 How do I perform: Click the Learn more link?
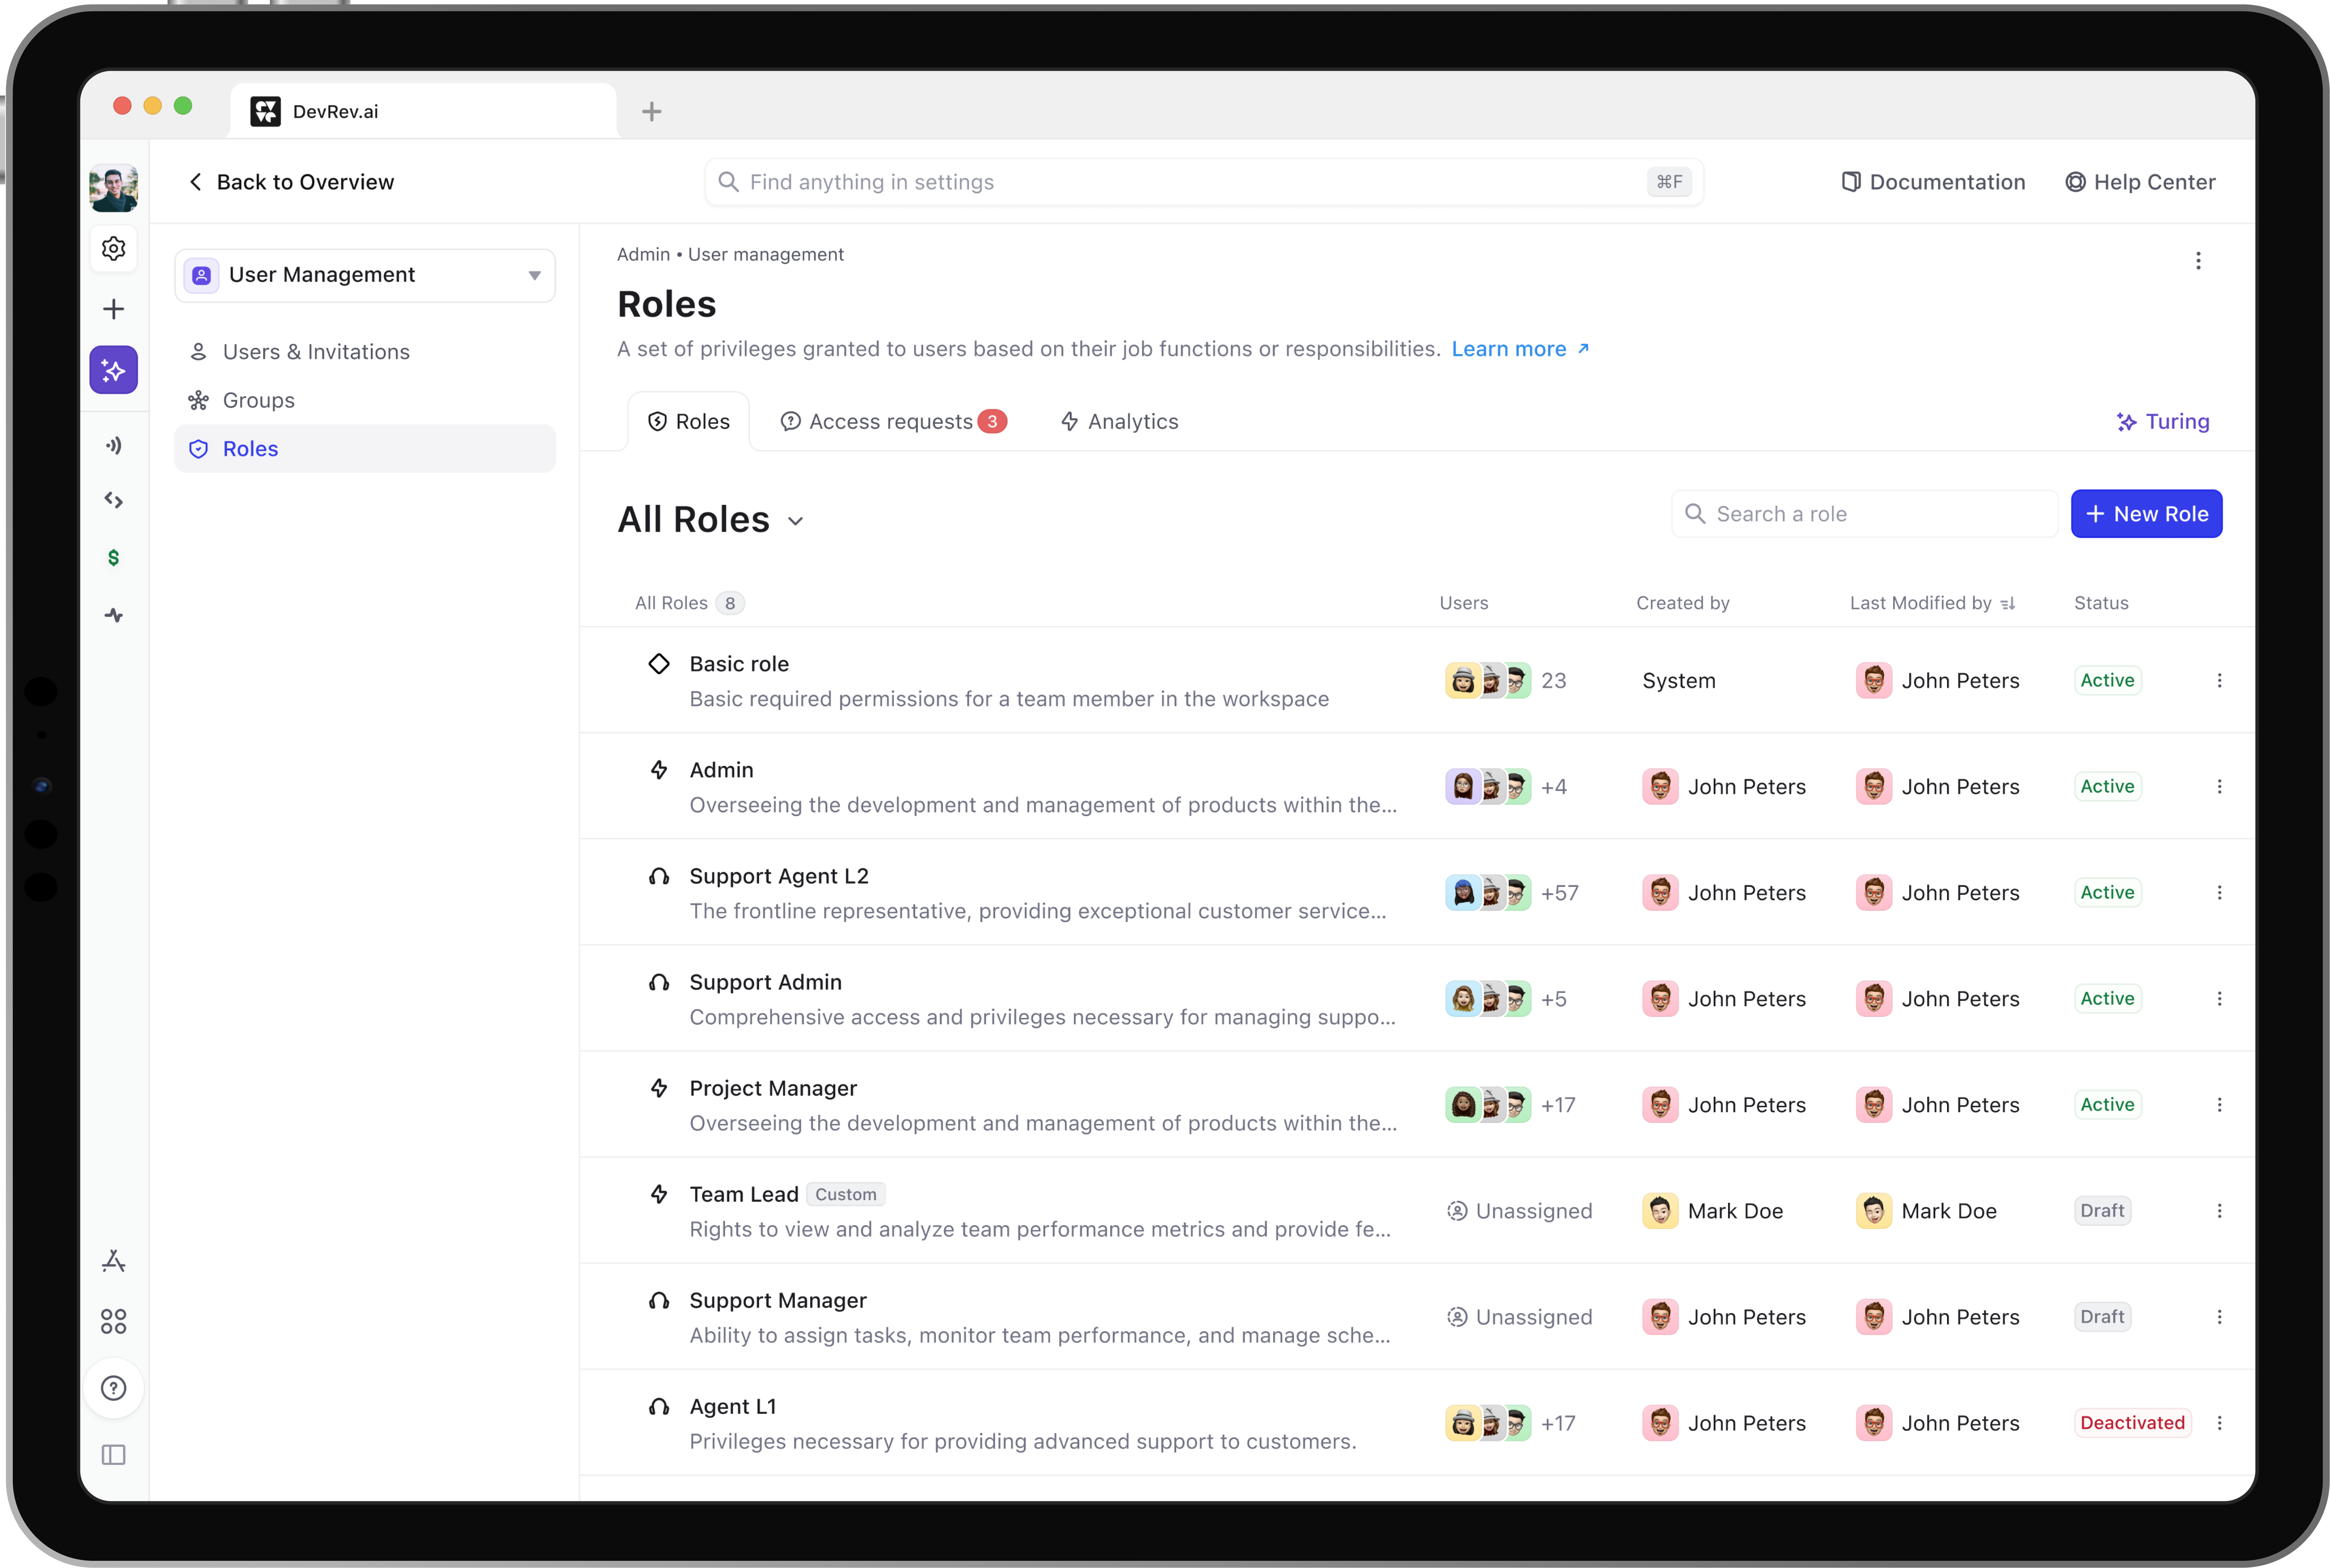[1520, 349]
